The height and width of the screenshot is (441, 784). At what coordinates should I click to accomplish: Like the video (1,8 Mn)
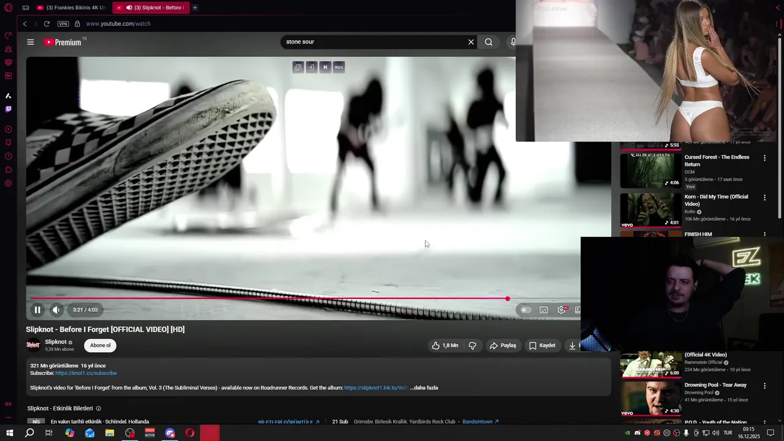tap(445, 345)
